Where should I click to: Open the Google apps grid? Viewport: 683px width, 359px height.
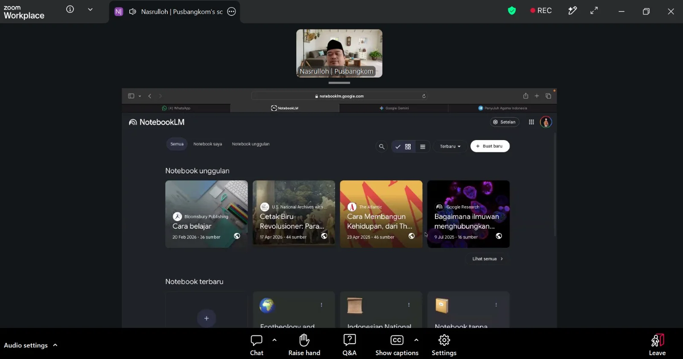531,122
